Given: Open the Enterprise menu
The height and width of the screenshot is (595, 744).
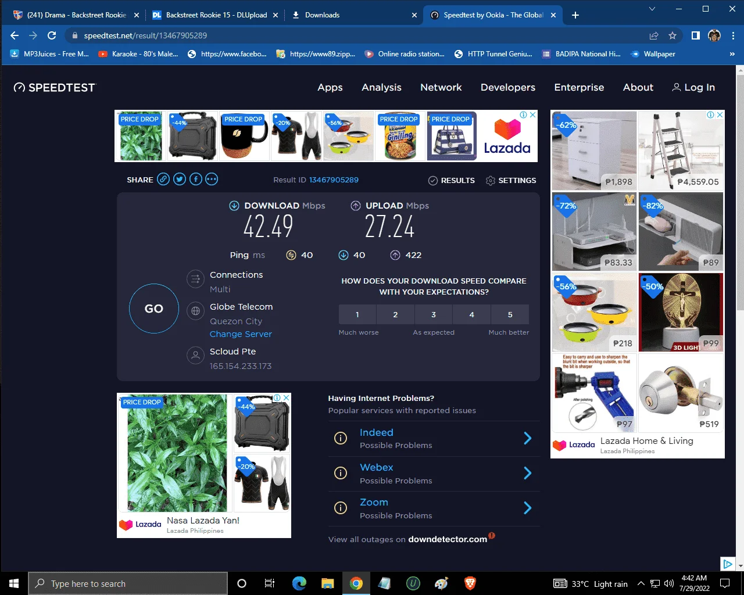Looking at the screenshot, I should pyautogui.click(x=579, y=88).
